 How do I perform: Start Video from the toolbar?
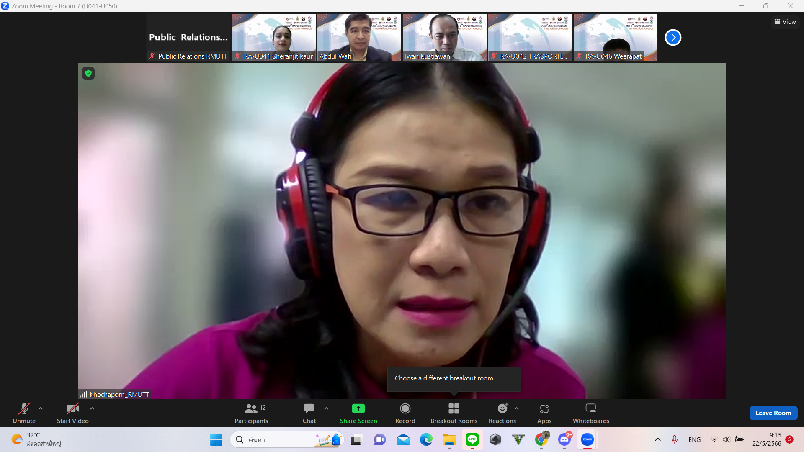tap(73, 413)
